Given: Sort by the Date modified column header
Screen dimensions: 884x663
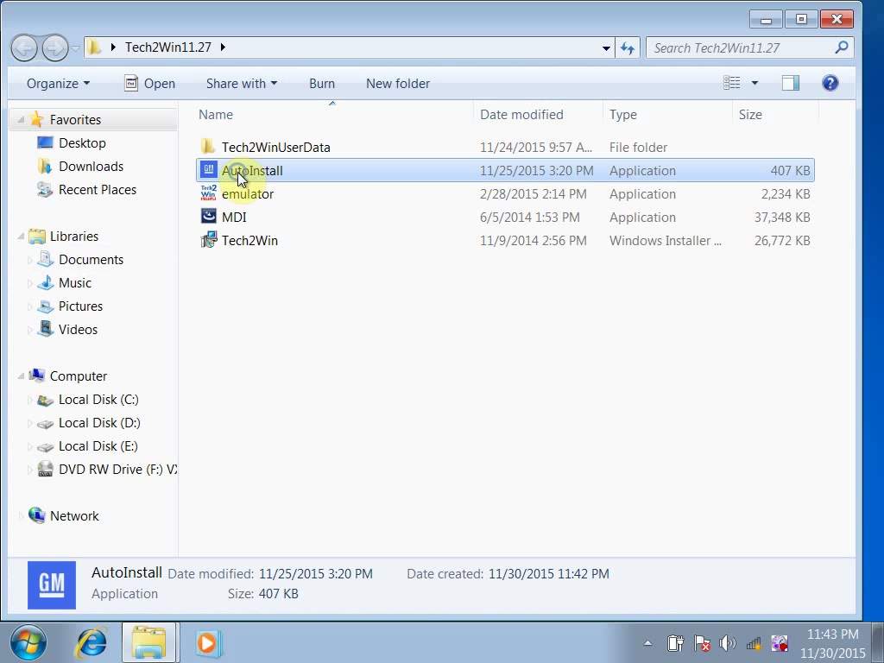Looking at the screenshot, I should (539, 115).
